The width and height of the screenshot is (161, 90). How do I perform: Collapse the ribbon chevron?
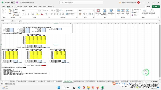(158, 17)
